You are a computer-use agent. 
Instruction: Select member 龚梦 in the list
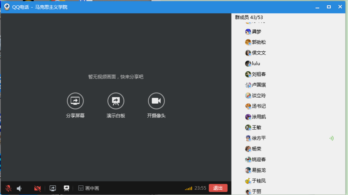coord(256,32)
